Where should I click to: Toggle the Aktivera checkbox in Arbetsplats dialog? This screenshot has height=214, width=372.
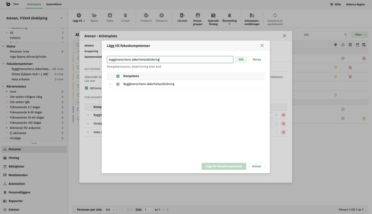pos(86,88)
